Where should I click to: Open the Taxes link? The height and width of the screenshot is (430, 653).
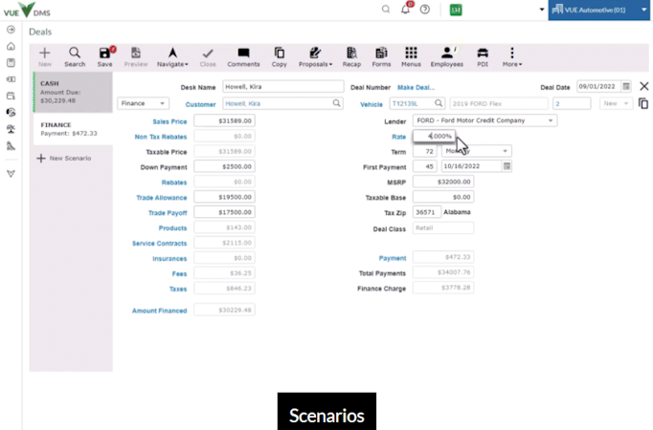(x=178, y=289)
